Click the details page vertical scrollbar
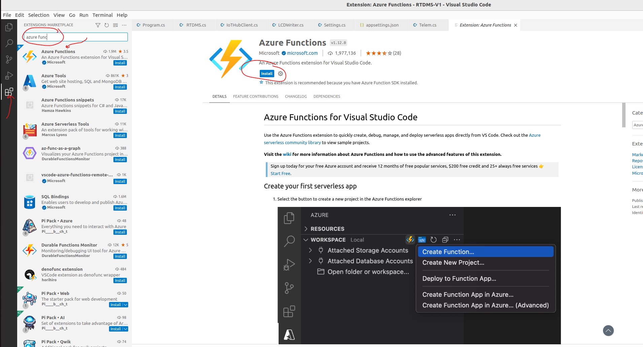Viewport: 643px width, 347px height. [x=624, y=115]
